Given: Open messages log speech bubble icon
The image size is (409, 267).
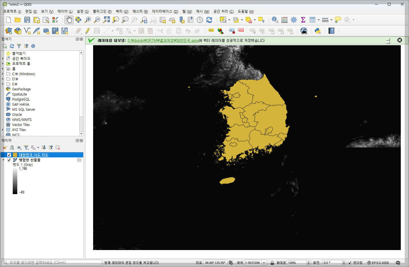Looking at the screenshot, I should point(398,263).
